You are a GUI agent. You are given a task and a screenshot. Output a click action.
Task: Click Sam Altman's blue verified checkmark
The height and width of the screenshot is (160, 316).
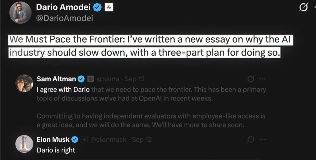(81, 79)
